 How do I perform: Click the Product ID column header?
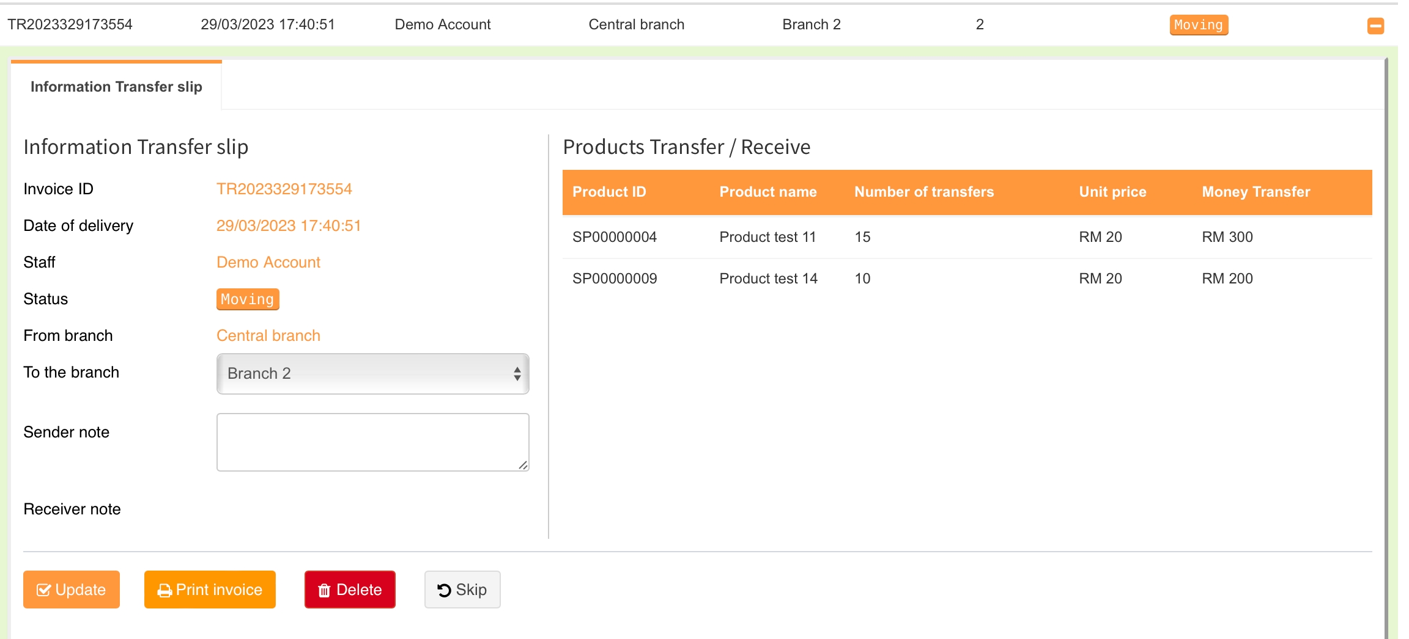609,192
